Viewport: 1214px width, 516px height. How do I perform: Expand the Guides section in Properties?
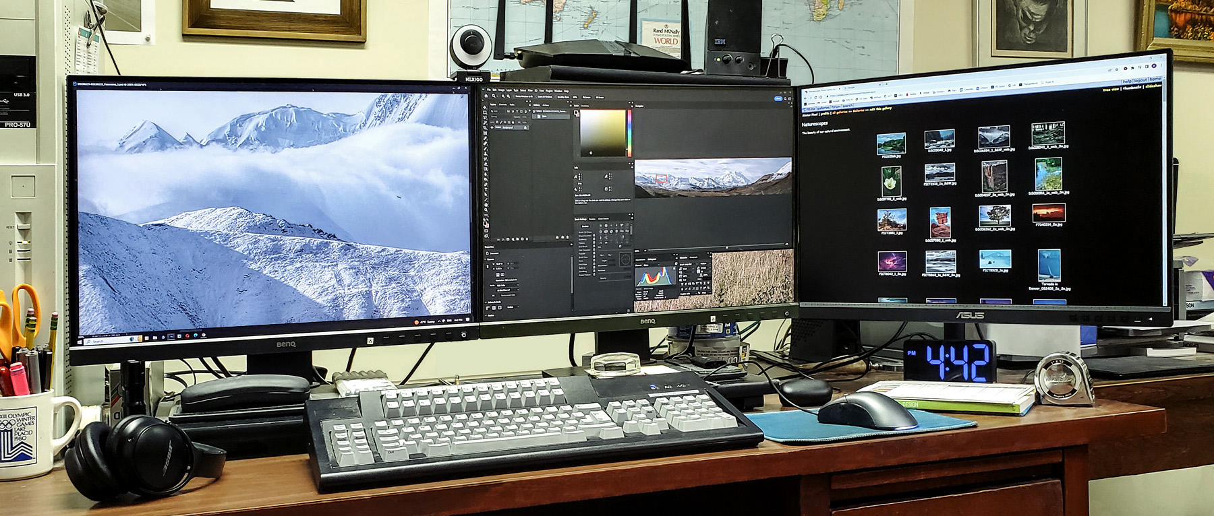(x=486, y=315)
